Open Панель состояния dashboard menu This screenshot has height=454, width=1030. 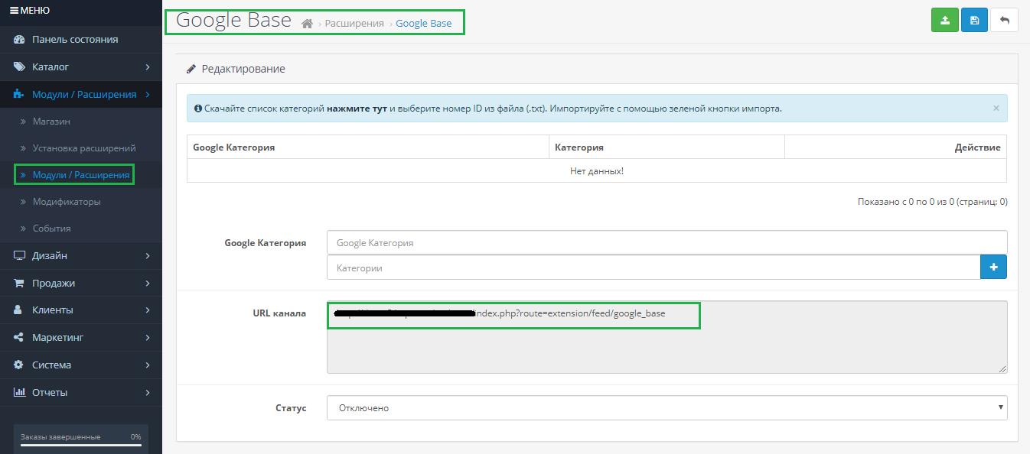point(81,39)
